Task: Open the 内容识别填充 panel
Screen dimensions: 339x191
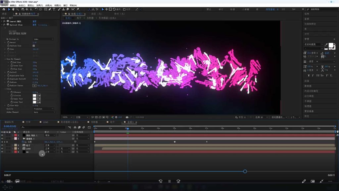Action: point(311,91)
